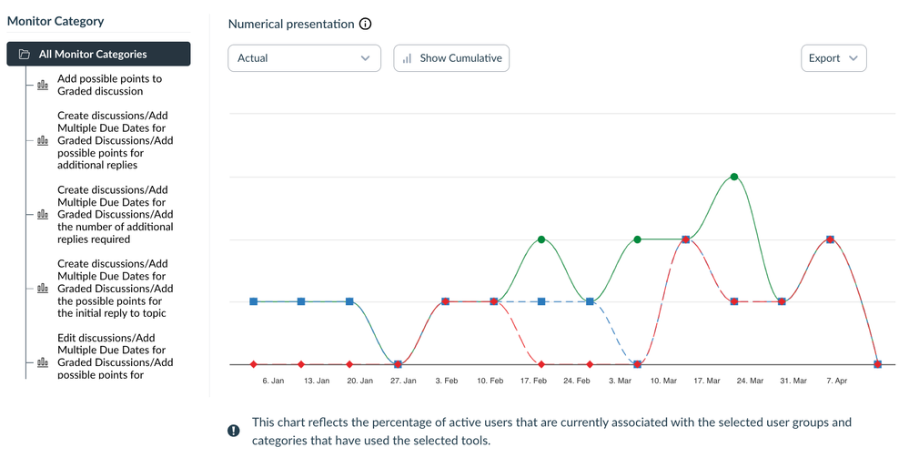909x458 pixels.
Task: Click chart icon next to Add possible points
Action: (42, 86)
